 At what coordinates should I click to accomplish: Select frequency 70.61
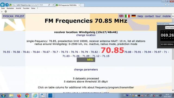pyautogui.click(x=26, y=52)
